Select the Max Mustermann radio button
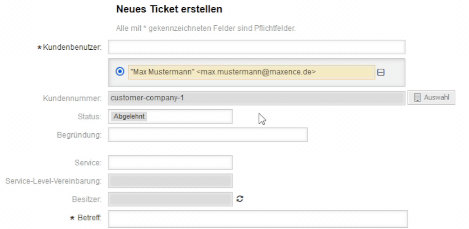 (x=119, y=72)
